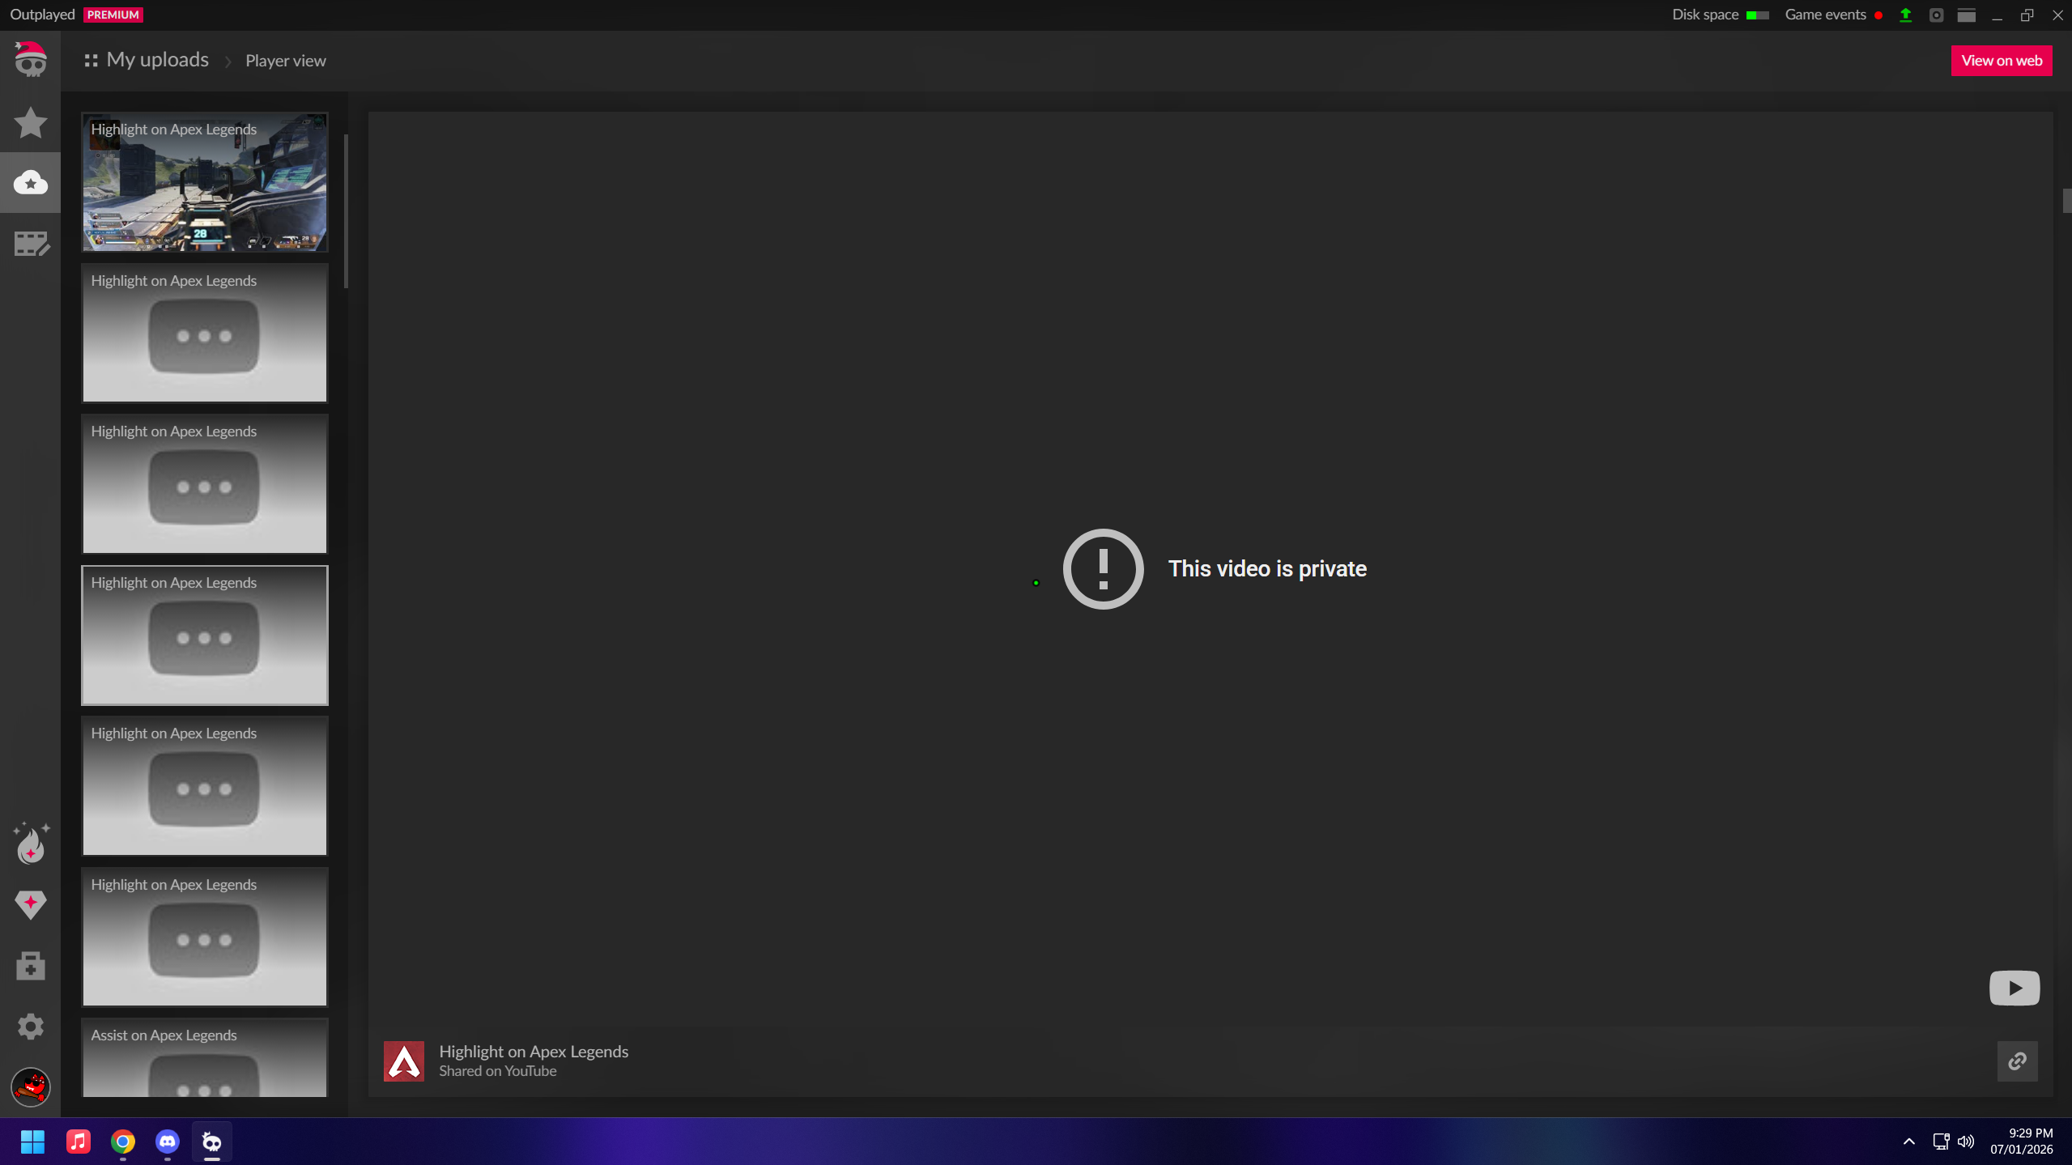Screen dimensions: 2072x1165
Task: Select the Player view breadcrumb
Action: pyautogui.click(x=285, y=61)
